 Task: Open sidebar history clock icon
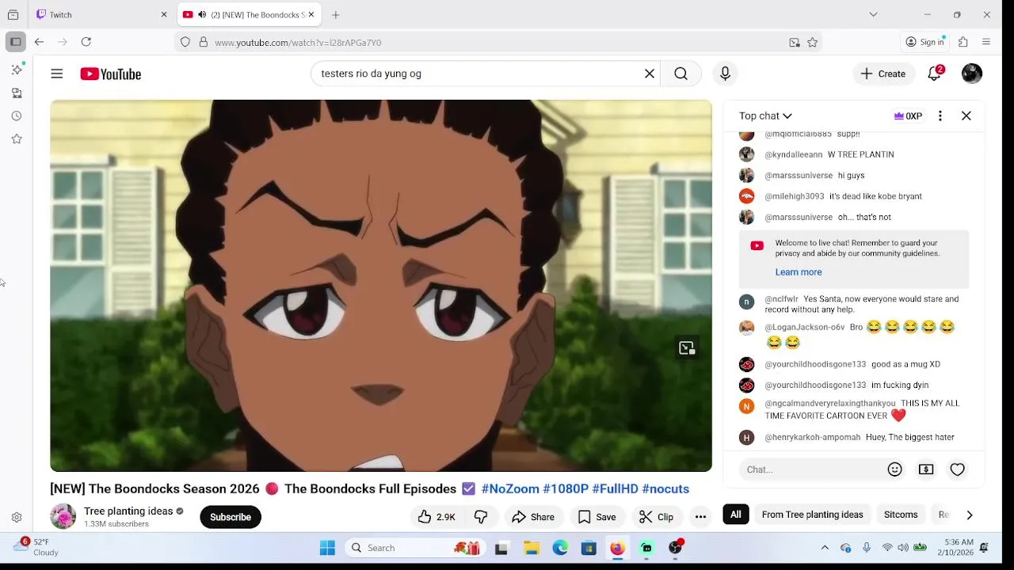[x=17, y=116]
